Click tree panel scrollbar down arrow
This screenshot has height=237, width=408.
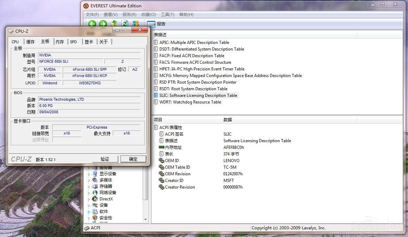(146, 219)
